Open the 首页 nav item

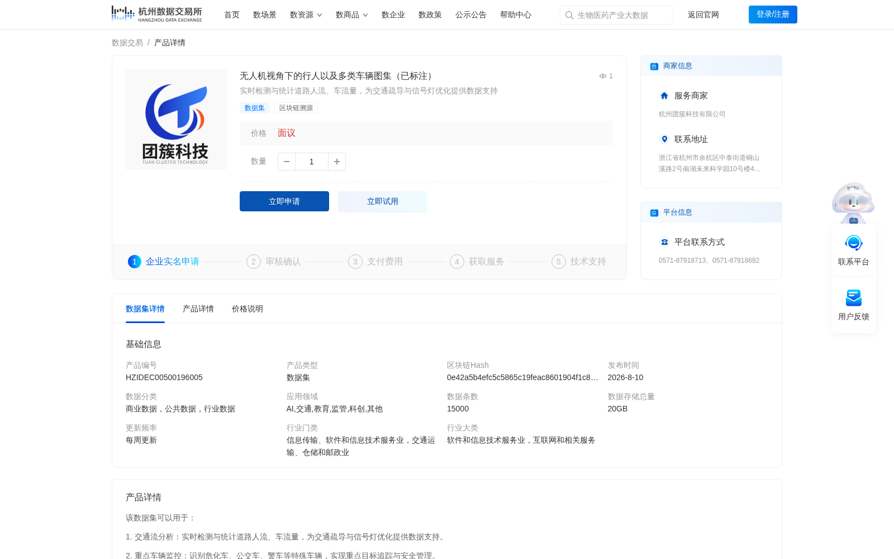pos(232,15)
